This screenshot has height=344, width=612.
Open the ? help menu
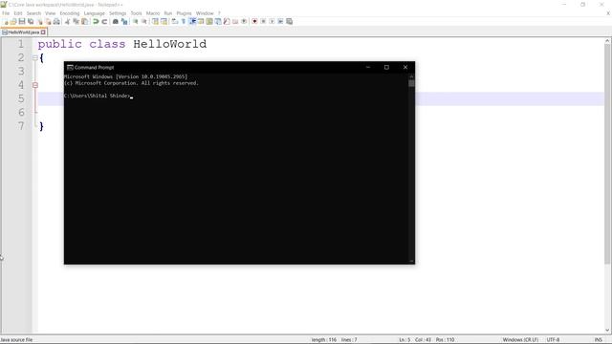(x=219, y=13)
